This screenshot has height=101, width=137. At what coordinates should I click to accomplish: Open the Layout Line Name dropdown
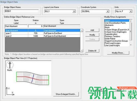(x=74, y=11)
